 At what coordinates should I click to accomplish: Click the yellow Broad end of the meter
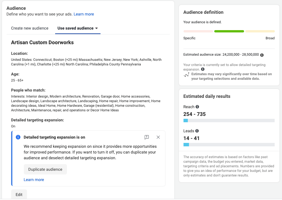pos(260,31)
